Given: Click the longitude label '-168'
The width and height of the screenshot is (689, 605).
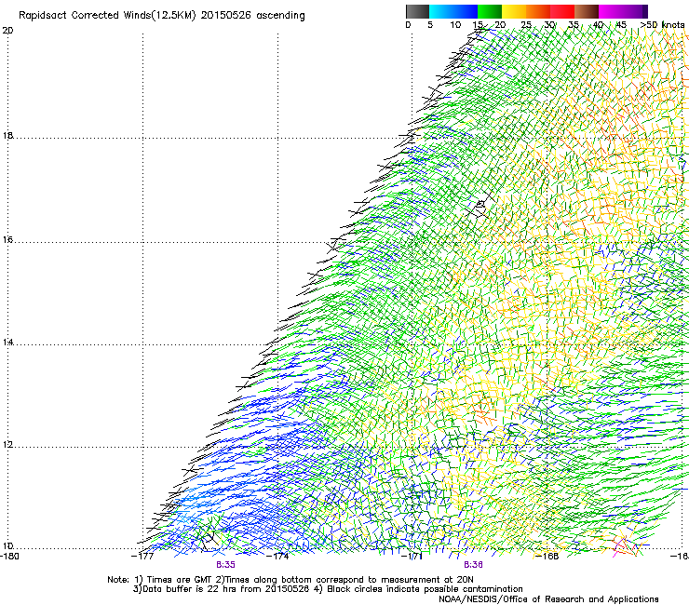Looking at the screenshot, I should pyautogui.click(x=547, y=556).
